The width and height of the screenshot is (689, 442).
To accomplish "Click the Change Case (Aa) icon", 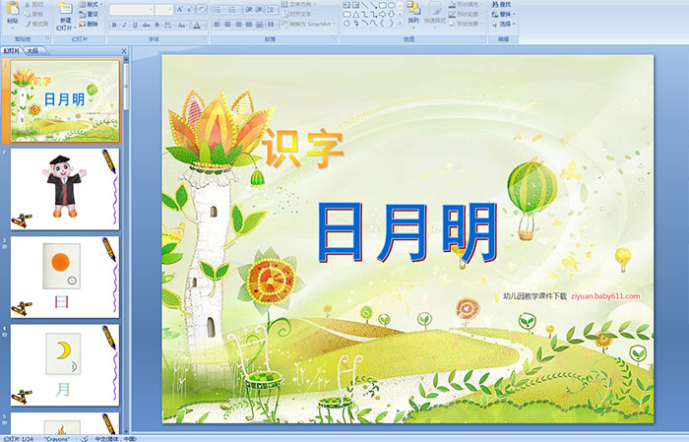I will pyautogui.click(x=182, y=25).
